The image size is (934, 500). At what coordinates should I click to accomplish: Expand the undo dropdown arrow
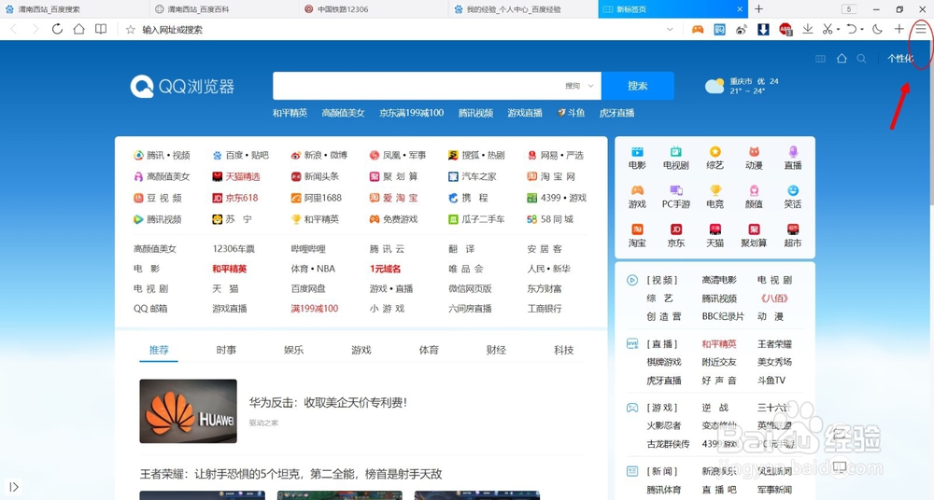862,30
